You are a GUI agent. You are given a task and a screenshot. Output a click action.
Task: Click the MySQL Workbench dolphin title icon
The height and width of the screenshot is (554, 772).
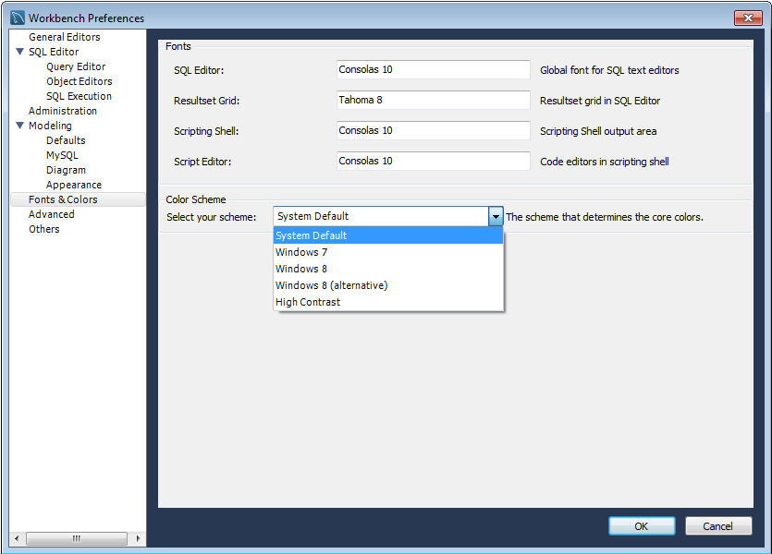(x=18, y=18)
